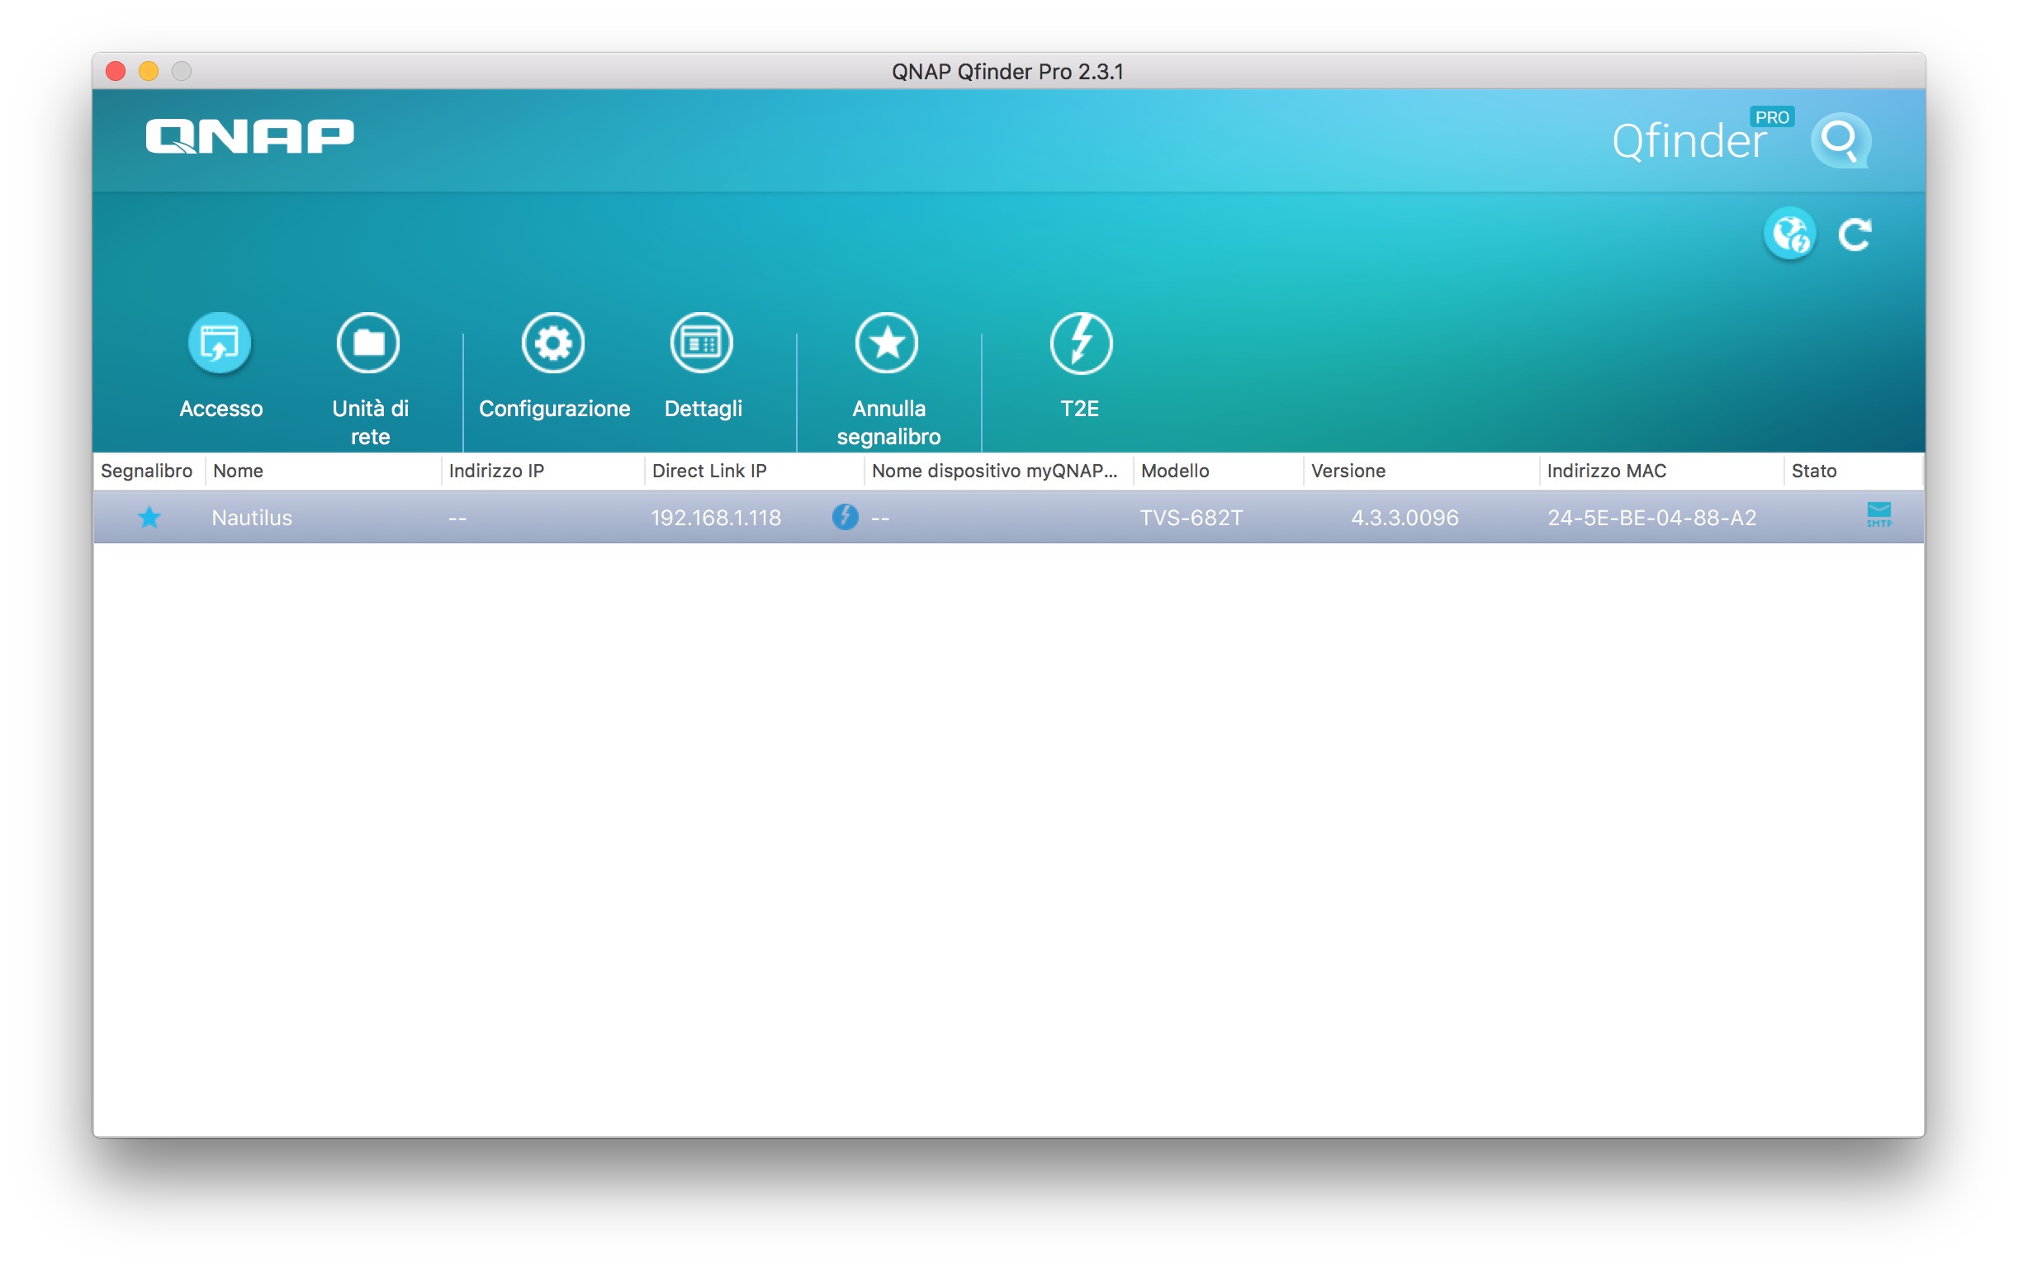
Task: Click Annulla segnalibro star icon
Action: (887, 344)
